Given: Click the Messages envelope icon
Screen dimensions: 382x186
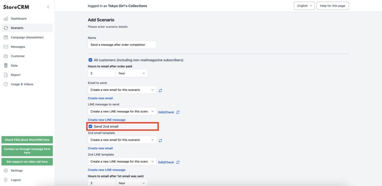Looking at the screenshot, I should point(6,47).
